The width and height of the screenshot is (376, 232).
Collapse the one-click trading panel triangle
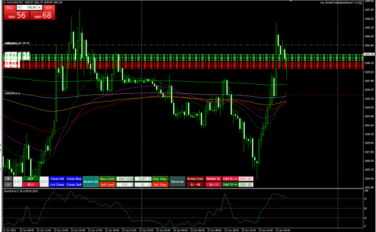point(5,2)
